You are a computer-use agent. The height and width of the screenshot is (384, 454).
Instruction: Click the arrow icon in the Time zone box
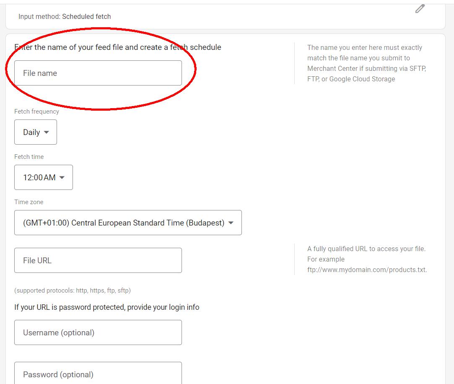[231, 223]
